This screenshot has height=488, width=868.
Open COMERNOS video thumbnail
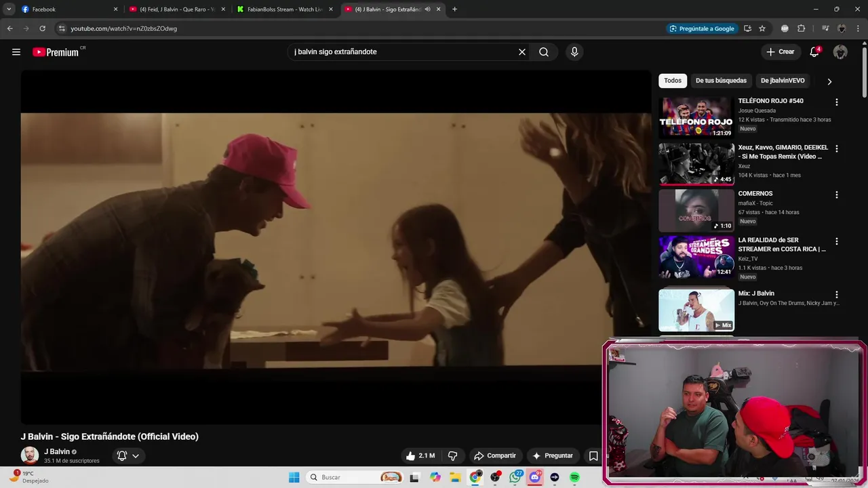(696, 210)
